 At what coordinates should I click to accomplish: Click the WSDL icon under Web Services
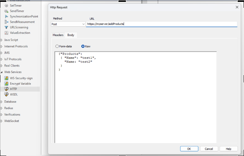tap(6, 94)
